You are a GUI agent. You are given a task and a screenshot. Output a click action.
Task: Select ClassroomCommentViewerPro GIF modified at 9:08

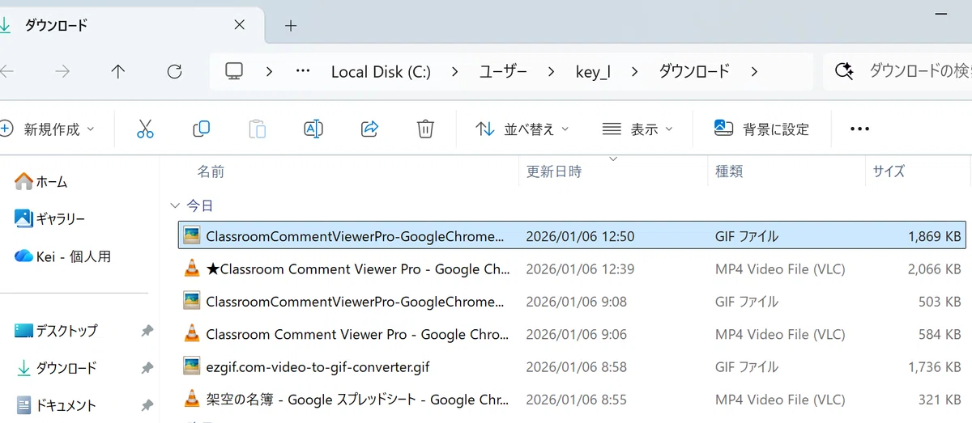click(x=355, y=302)
